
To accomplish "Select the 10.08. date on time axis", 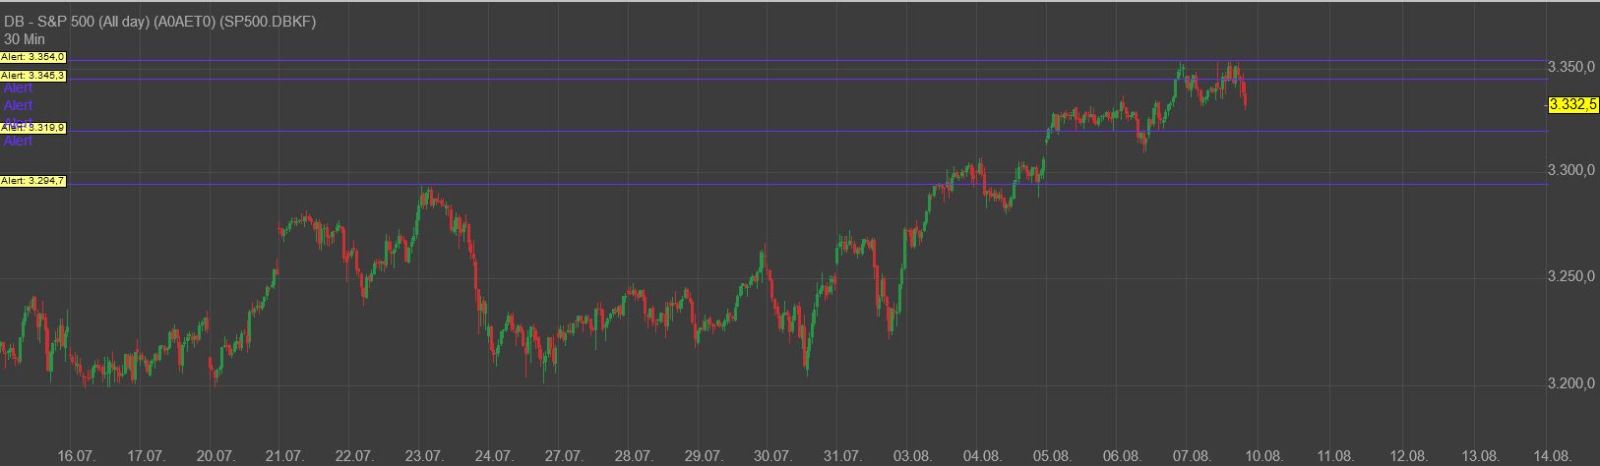I will [1262, 456].
